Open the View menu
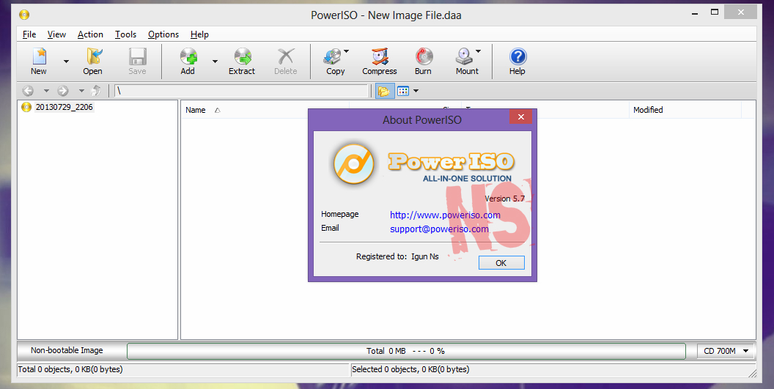774x389 pixels. click(56, 34)
